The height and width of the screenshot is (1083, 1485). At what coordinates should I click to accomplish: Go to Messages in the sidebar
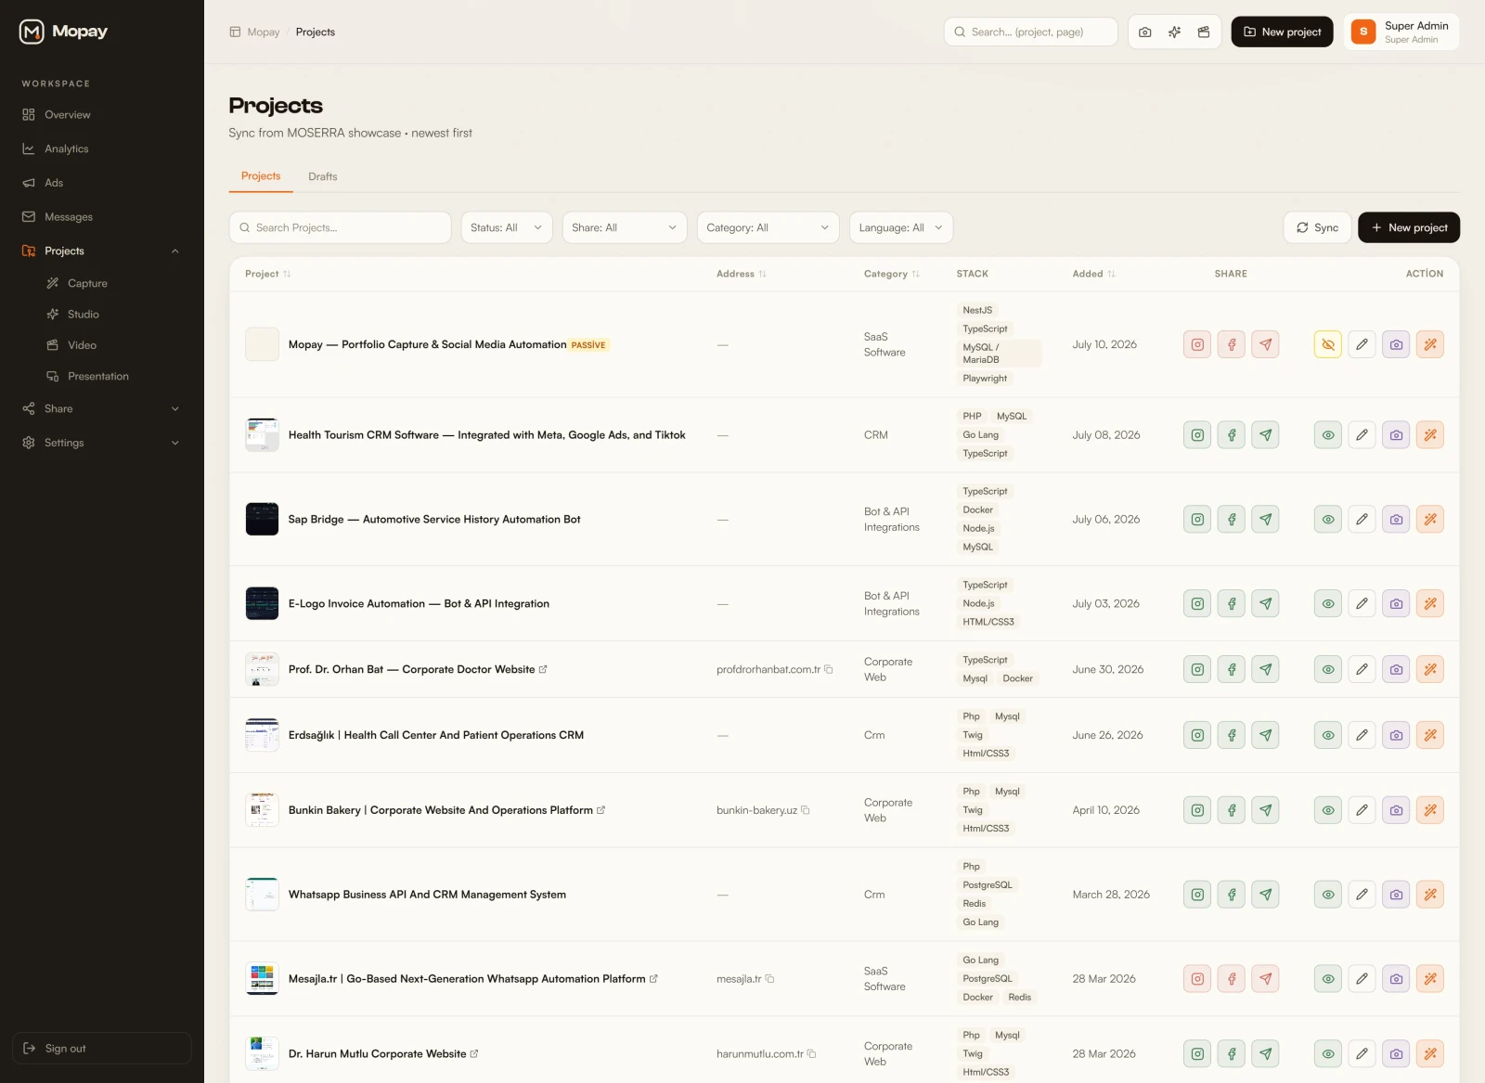(x=102, y=217)
